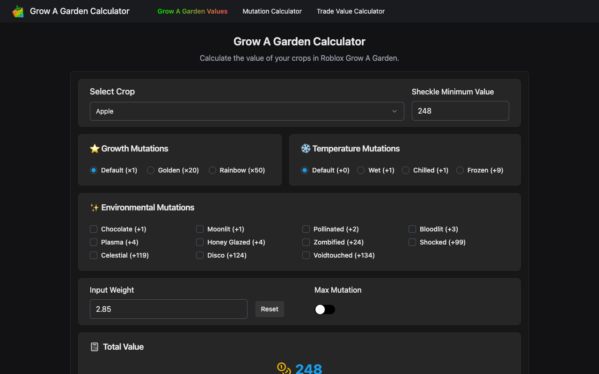Click the calculator icon beside Total Value
599x374 pixels.
click(95, 347)
